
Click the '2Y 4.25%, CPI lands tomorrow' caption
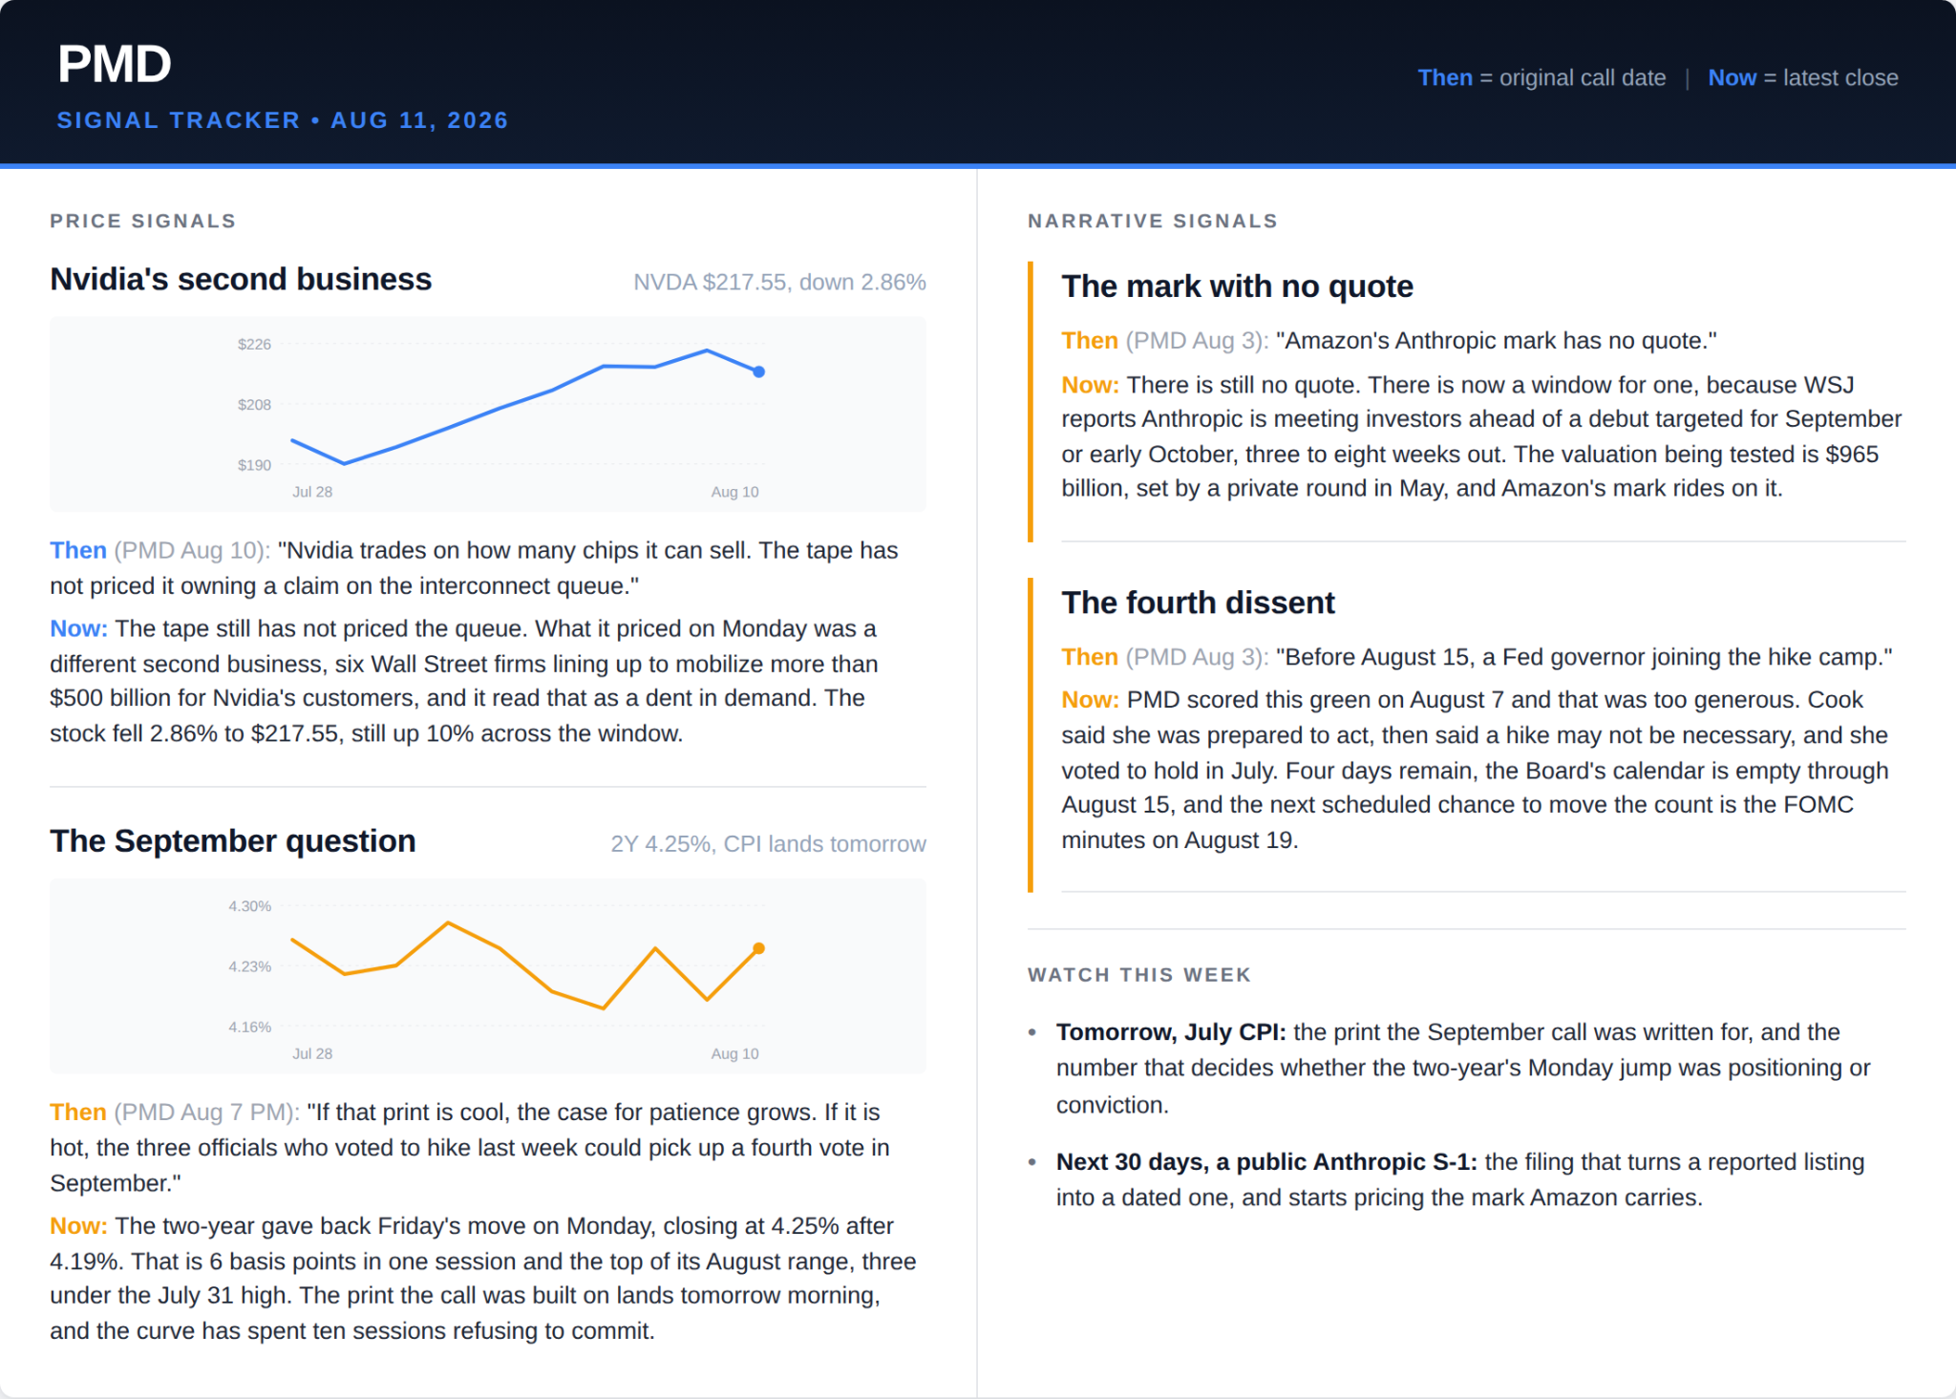(x=768, y=843)
